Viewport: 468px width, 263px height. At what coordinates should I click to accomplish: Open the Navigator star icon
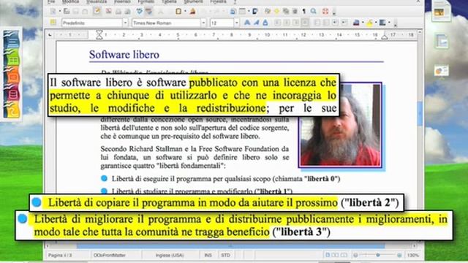point(276,12)
